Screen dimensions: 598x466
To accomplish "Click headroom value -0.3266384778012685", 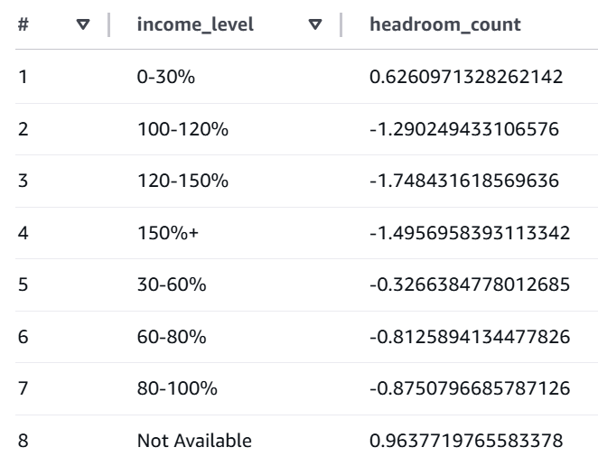I will pos(469,285).
